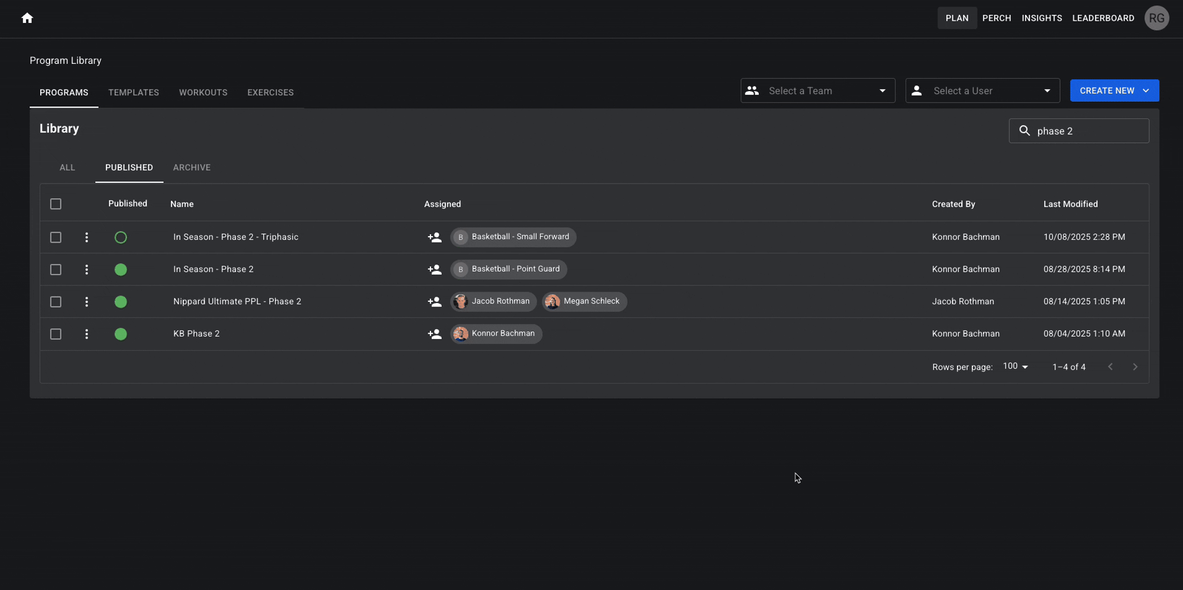Switch to the Programs tab
1183x590 pixels.
[64, 92]
